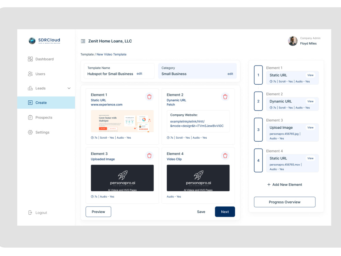View Element 4 Static URL
The image size is (341, 256).
pyautogui.click(x=310, y=158)
